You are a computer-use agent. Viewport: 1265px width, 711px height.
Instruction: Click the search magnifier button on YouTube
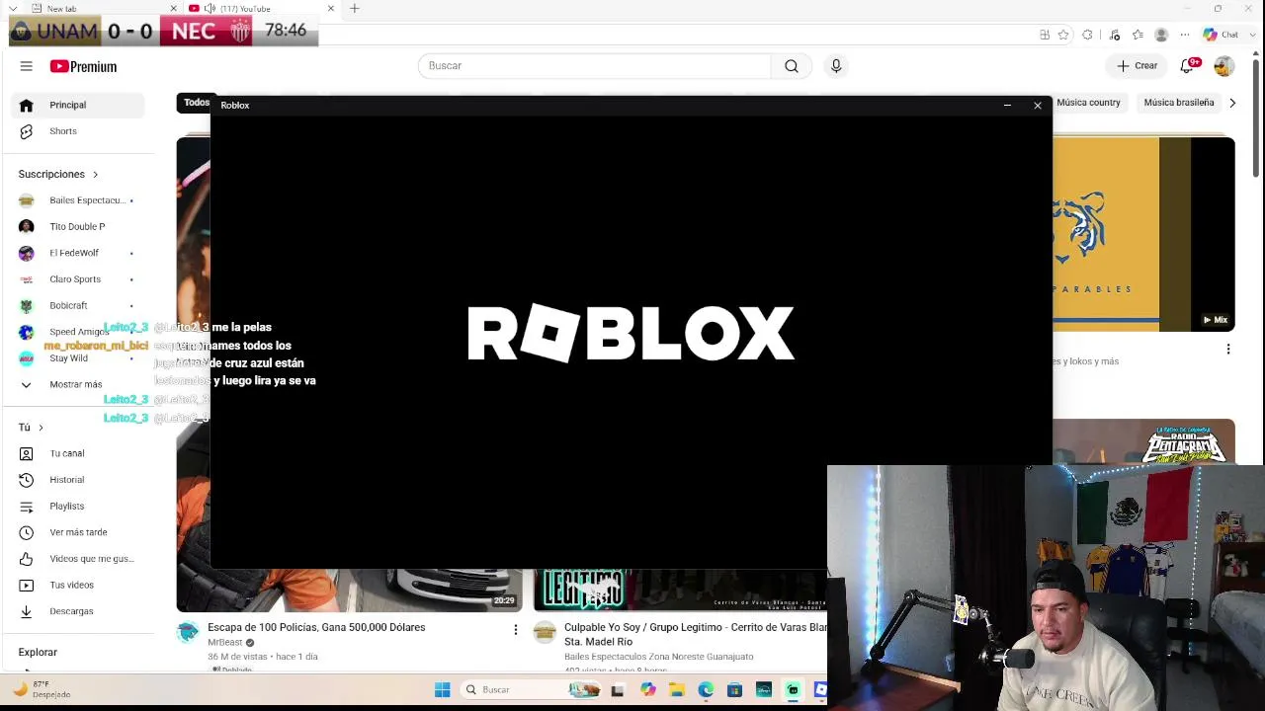point(792,66)
